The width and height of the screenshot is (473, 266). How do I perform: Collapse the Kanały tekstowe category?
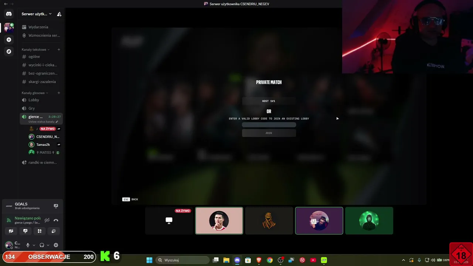pyautogui.click(x=35, y=50)
